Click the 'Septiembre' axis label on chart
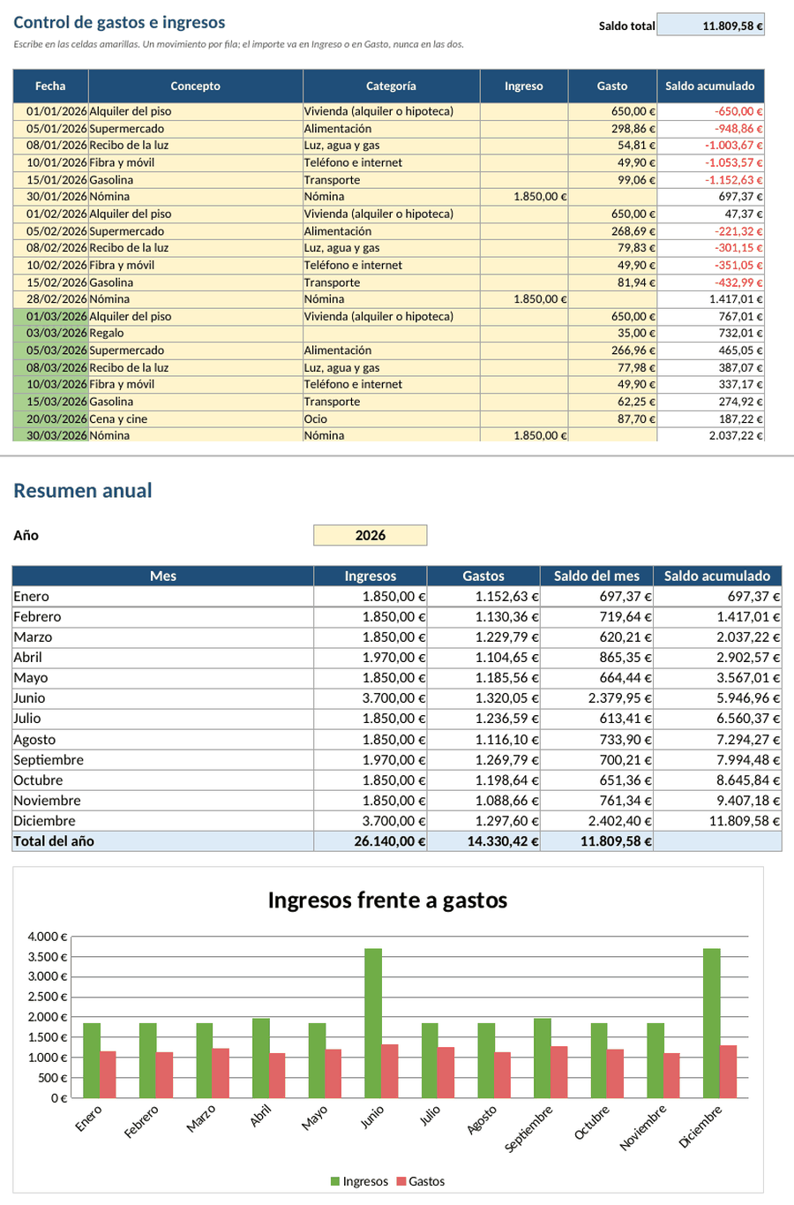The width and height of the screenshot is (794, 1205). pyautogui.click(x=529, y=1129)
